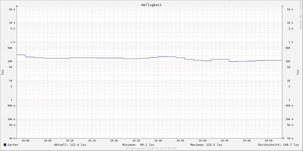Click the 19:25 time axis label
The width and height of the screenshot is (303, 151).
tap(136, 141)
